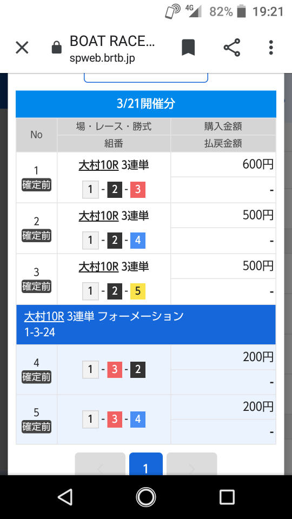Open the share icon in toolbar

[x=232, y=48]
